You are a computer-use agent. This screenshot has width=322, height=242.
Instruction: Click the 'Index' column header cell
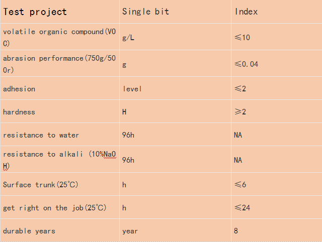click(x=277, y=12)
